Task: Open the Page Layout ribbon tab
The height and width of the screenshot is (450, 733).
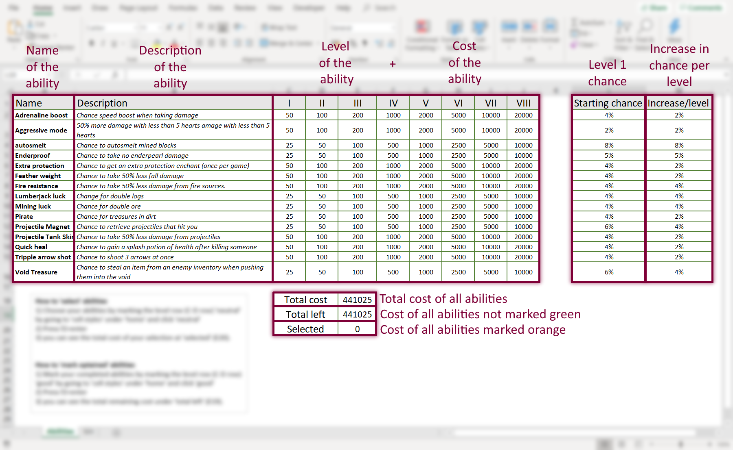Action: click(138, 8)
